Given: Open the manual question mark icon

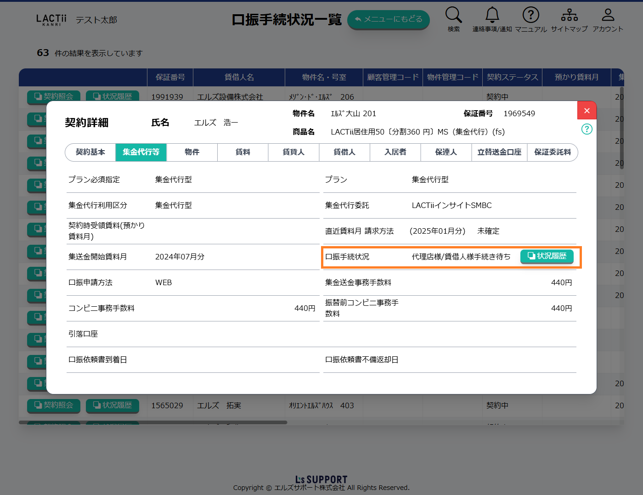Looking at the screenshot, I should click(x=530, y=16).
